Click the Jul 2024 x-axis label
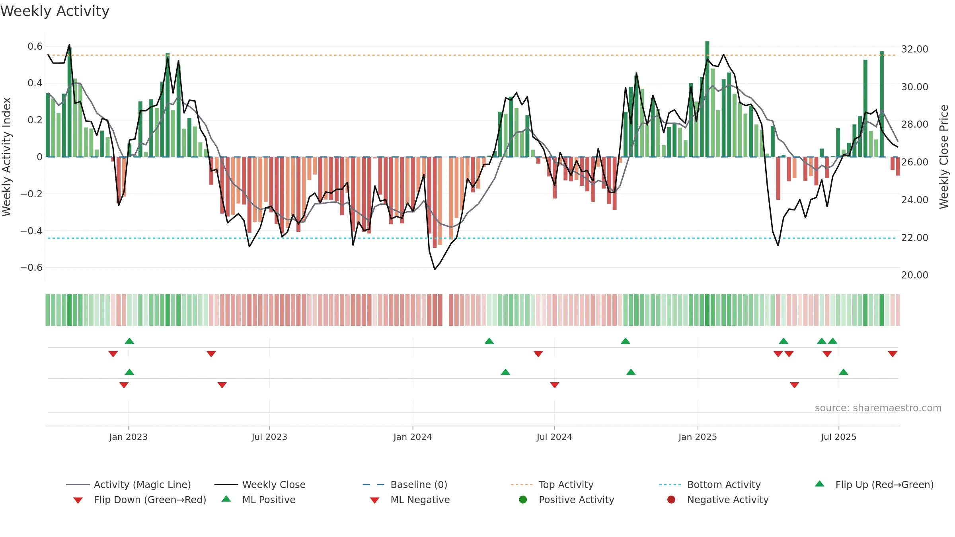 click(x=554, y=437)
